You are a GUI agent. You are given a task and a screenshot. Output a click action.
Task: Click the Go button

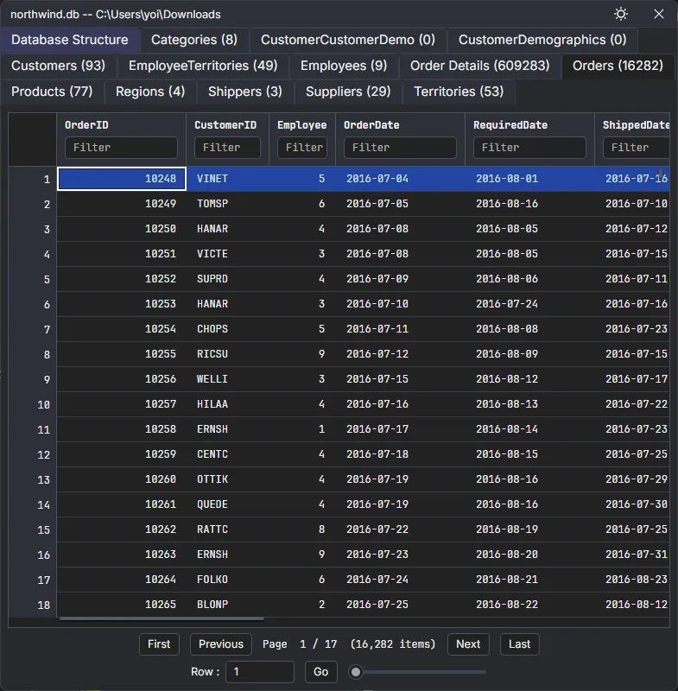click(x=320, y=672)
